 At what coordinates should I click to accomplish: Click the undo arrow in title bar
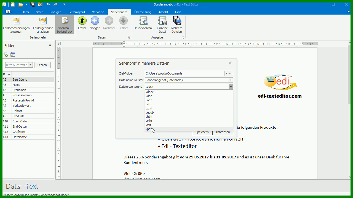tap(48, 4)
